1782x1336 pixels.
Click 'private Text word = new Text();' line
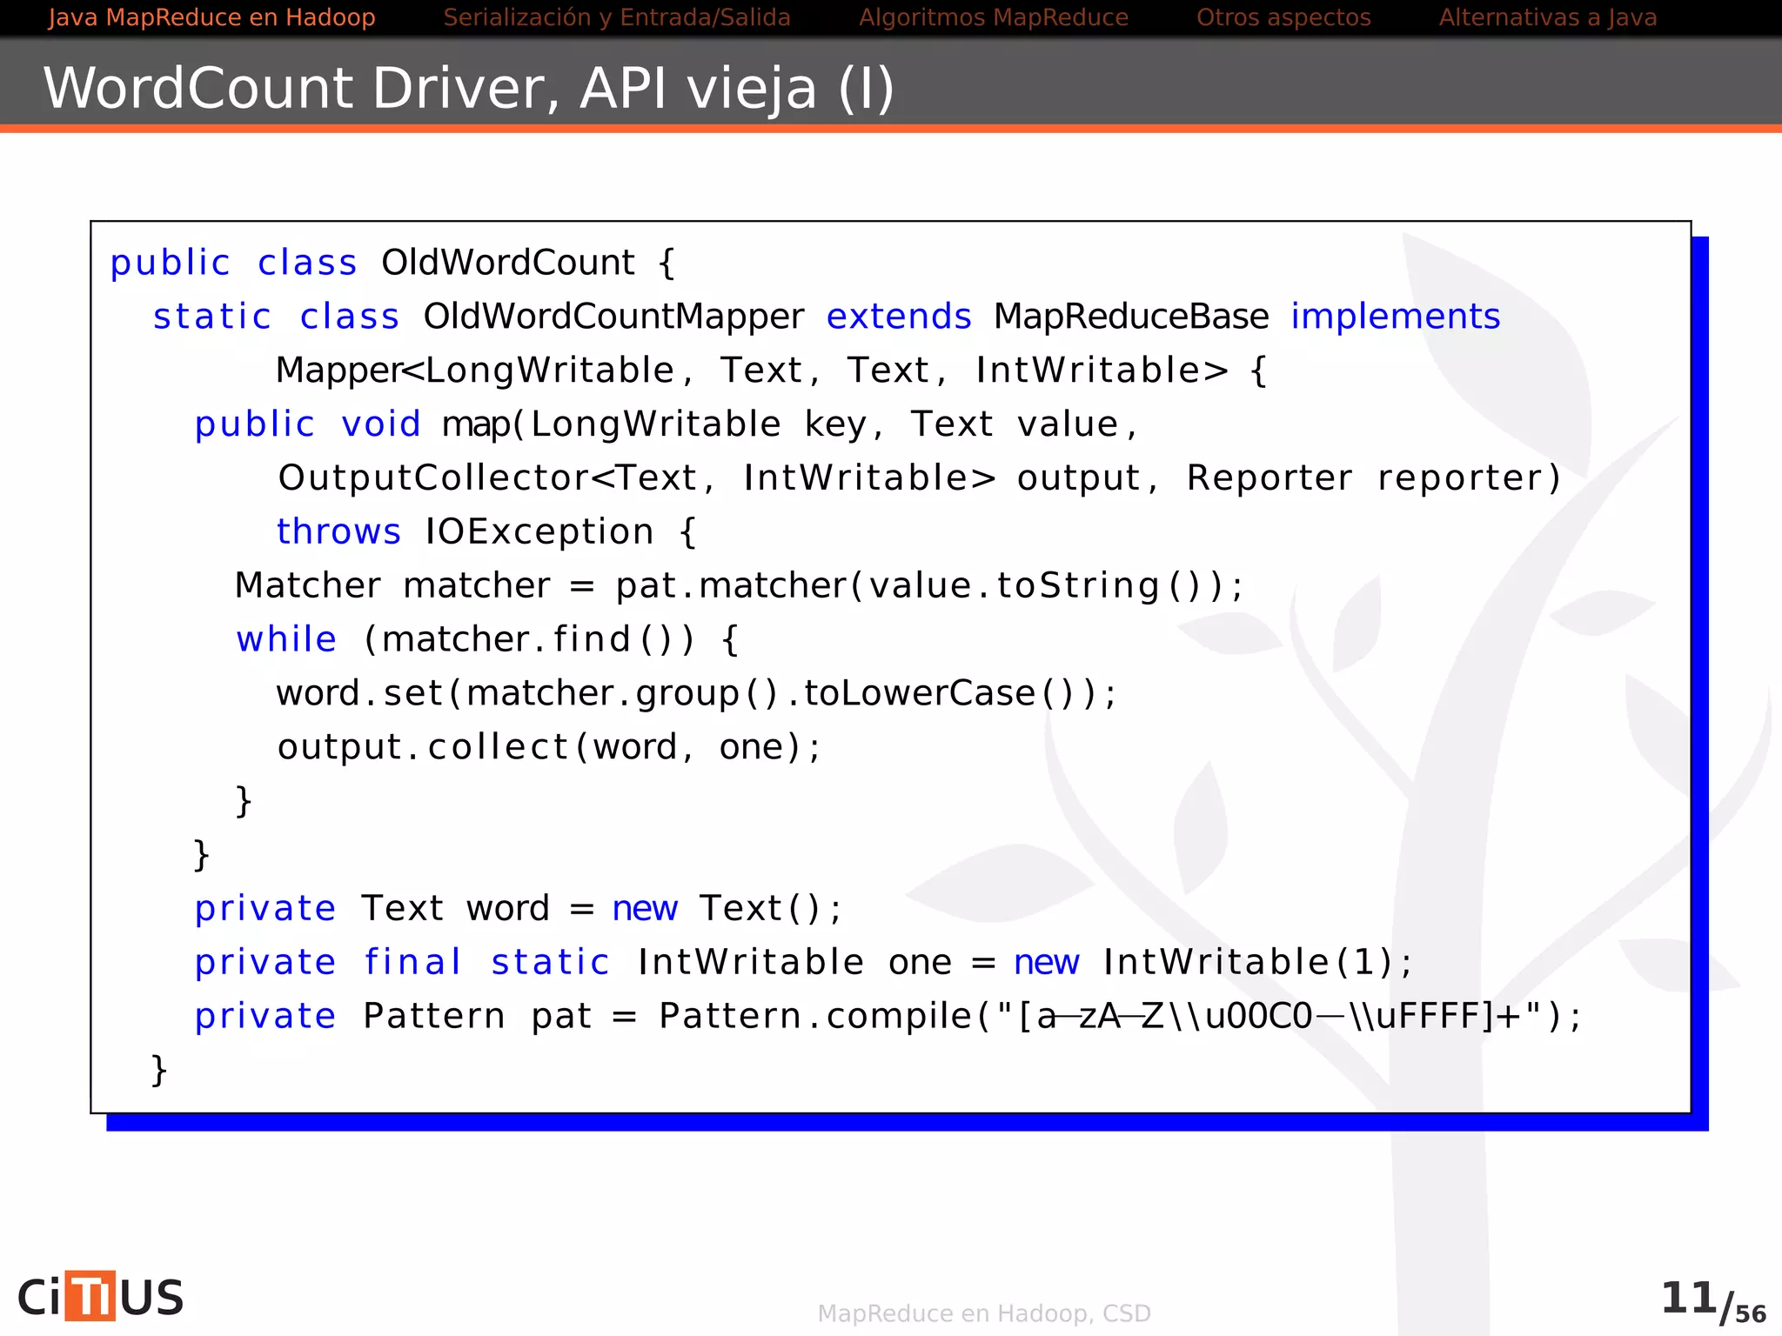tap(518, 909)
